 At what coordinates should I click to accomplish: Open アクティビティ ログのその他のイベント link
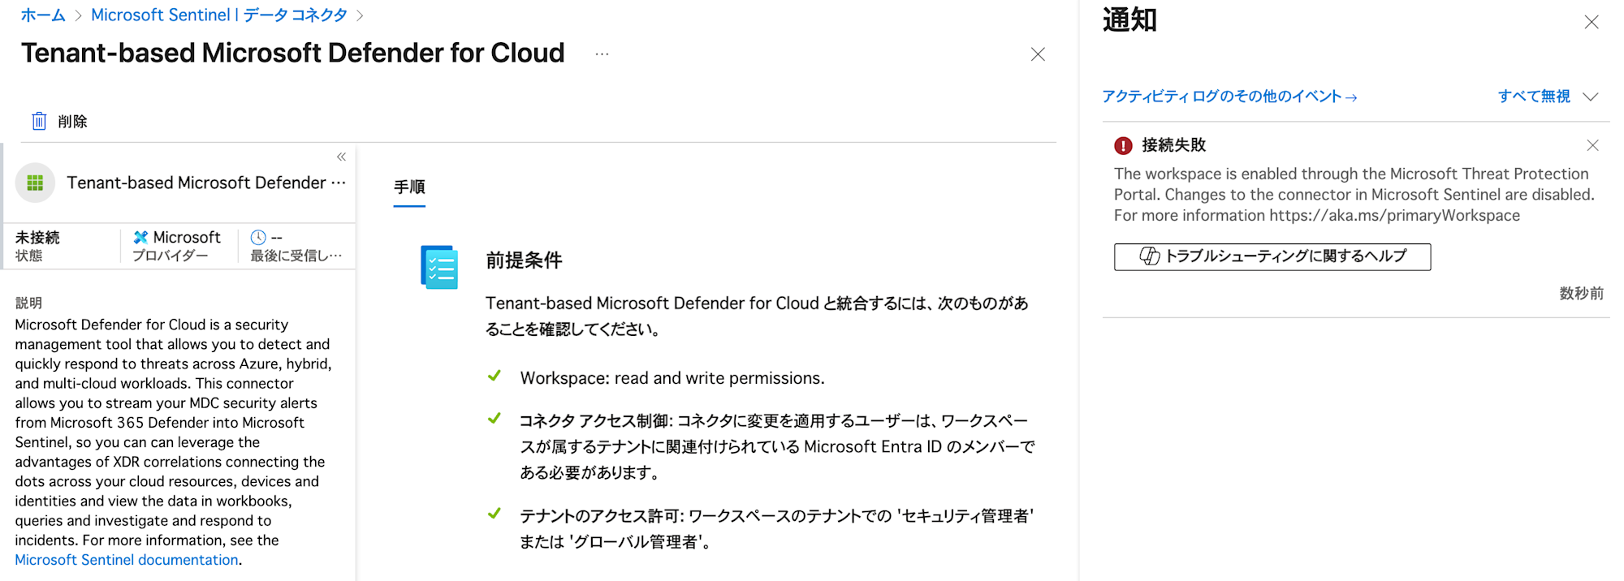point(1229,97)
